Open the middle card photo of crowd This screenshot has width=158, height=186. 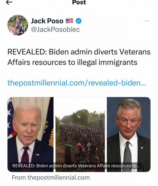point(80,134)
